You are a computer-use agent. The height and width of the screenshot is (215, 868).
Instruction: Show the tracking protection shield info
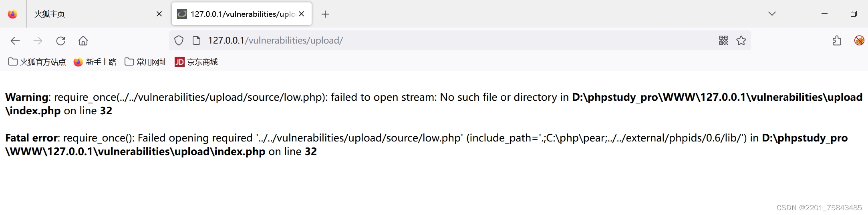coord(179,40)
